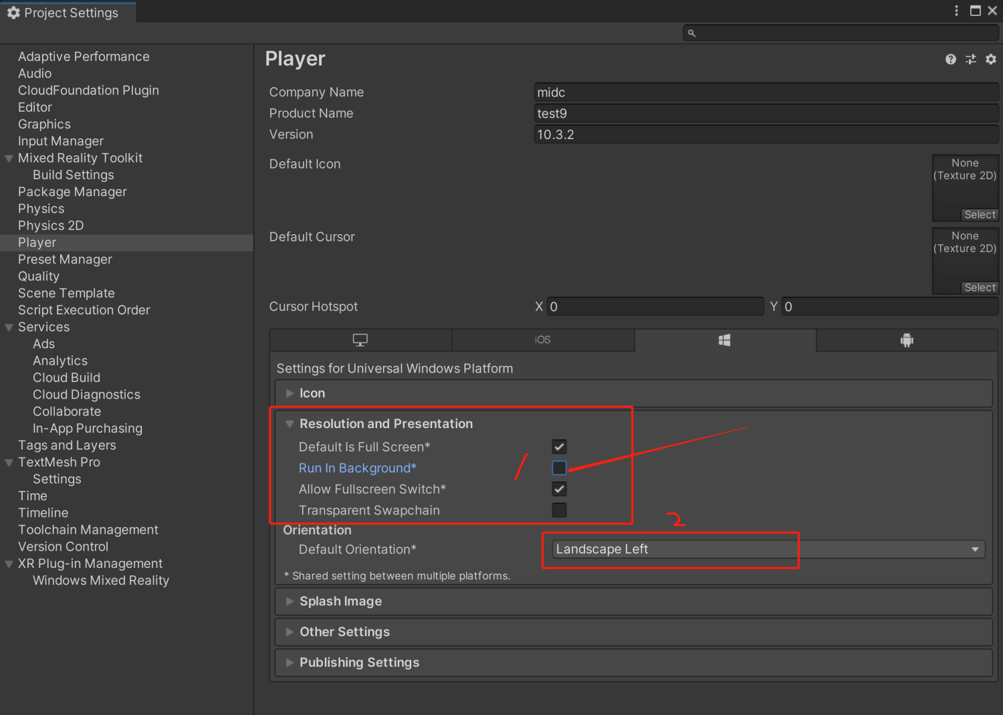Open Time settings
Image resolution: width=1003 pixels, height=715 pixels.
click(x=33, y=496)
